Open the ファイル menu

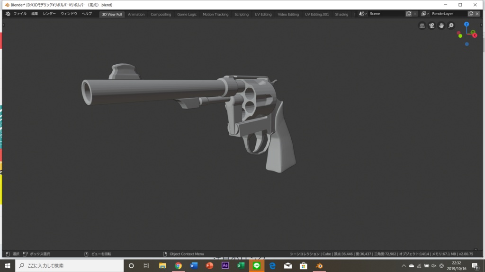pos(20,14)
